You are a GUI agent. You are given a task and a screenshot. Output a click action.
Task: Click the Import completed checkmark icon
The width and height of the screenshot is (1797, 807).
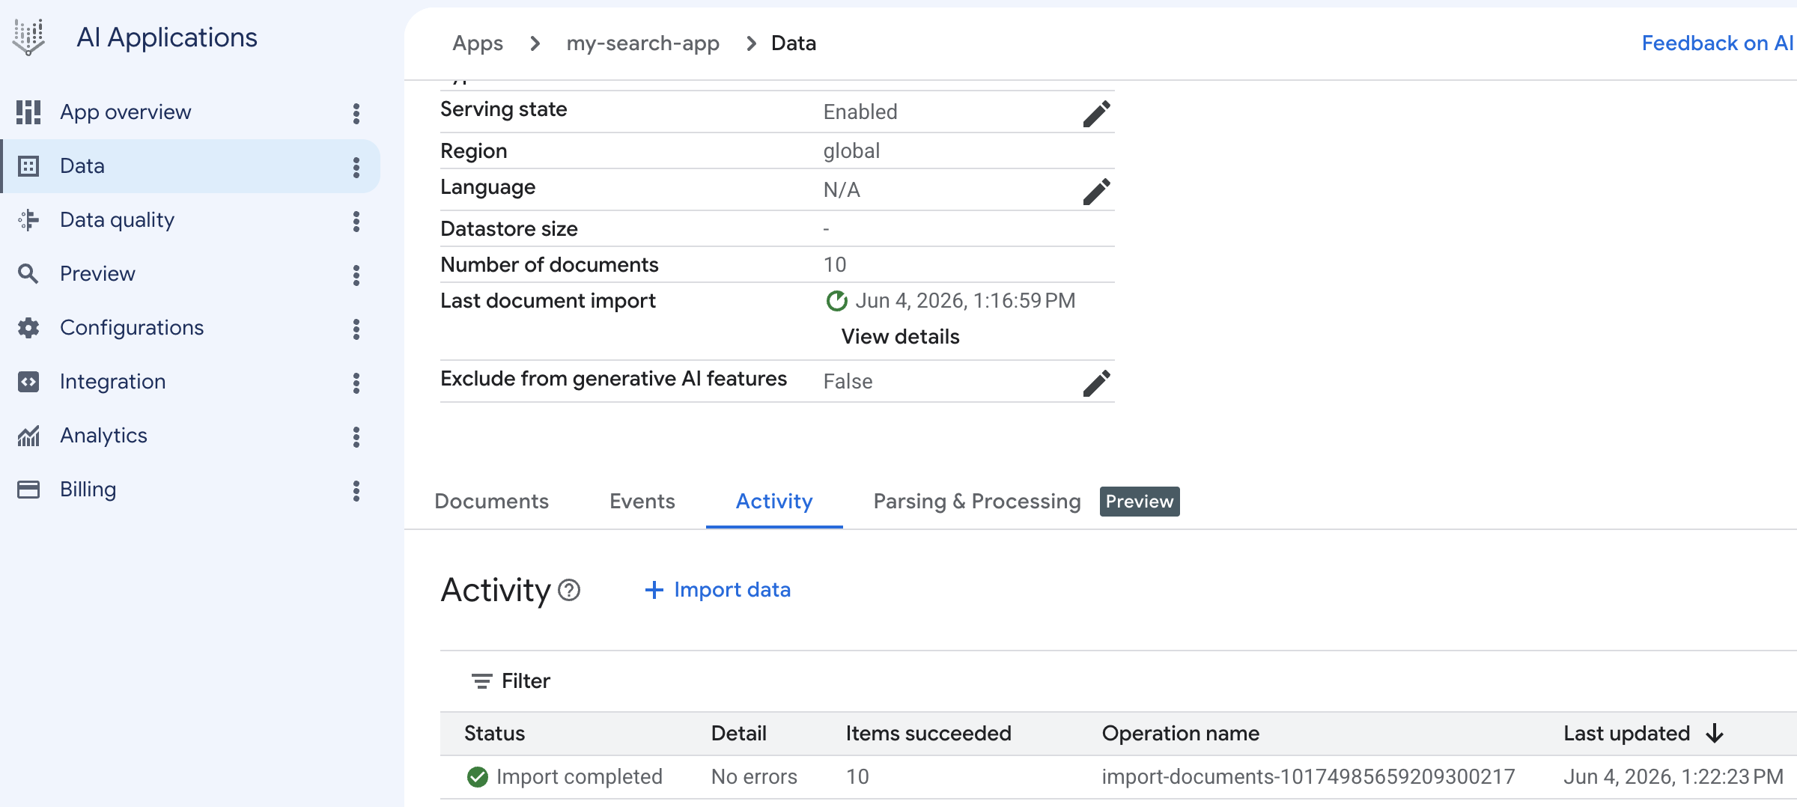point(477,777)
